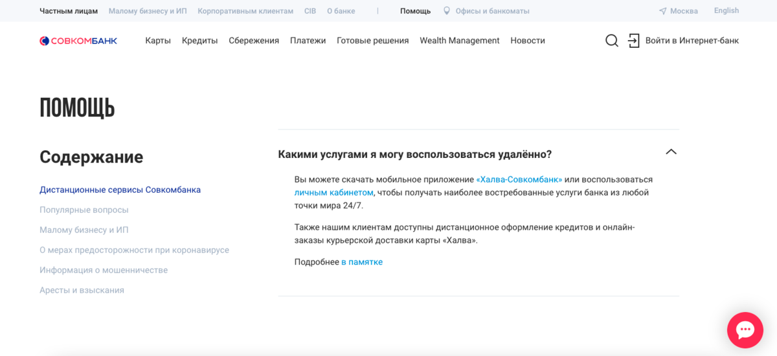Open the Сбережения menu
The image size is (777, 356).
254,41
